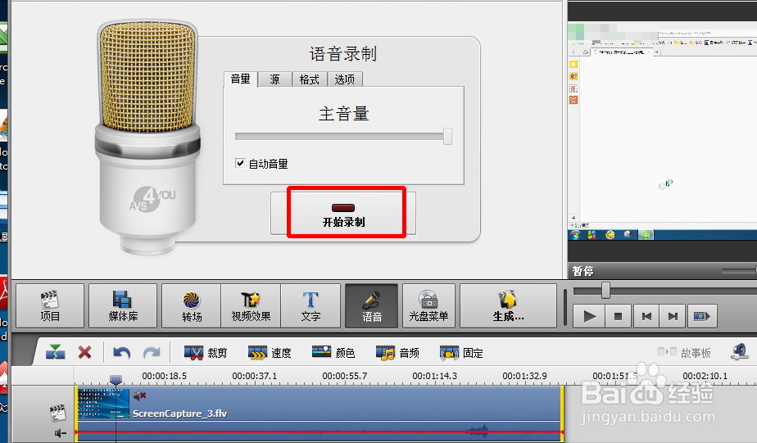
Task: Click the 00:01:14.3 timeline ruler mark
Action: pyautogui.click(x=434, y=376)
